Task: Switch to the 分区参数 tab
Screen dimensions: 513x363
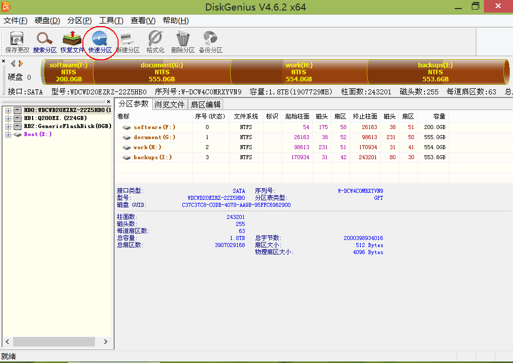Action: click(x=134, y=103)
